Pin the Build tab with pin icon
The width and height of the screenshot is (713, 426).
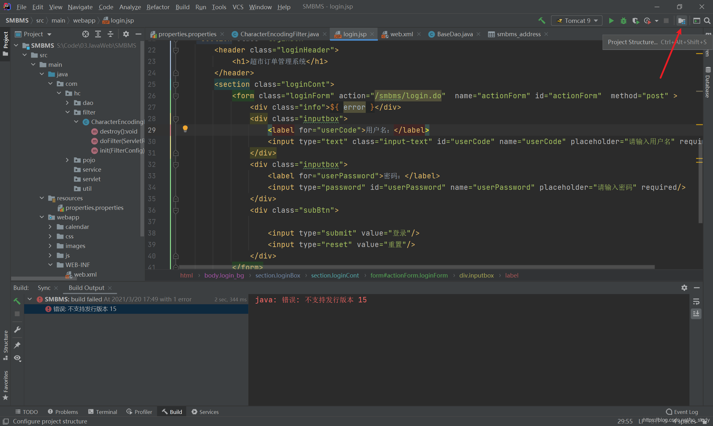(17, 345)
